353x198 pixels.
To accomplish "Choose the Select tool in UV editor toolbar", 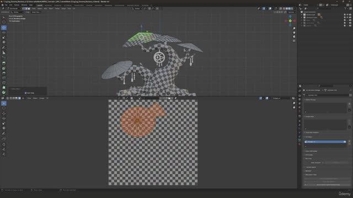I will (4, 103).
